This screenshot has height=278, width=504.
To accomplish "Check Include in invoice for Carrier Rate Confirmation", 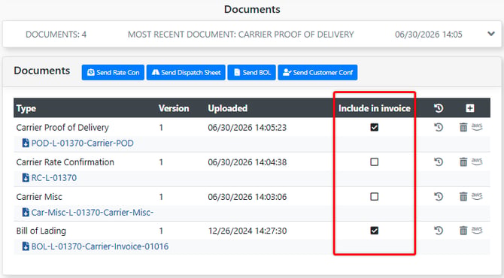I will (374, 162).
